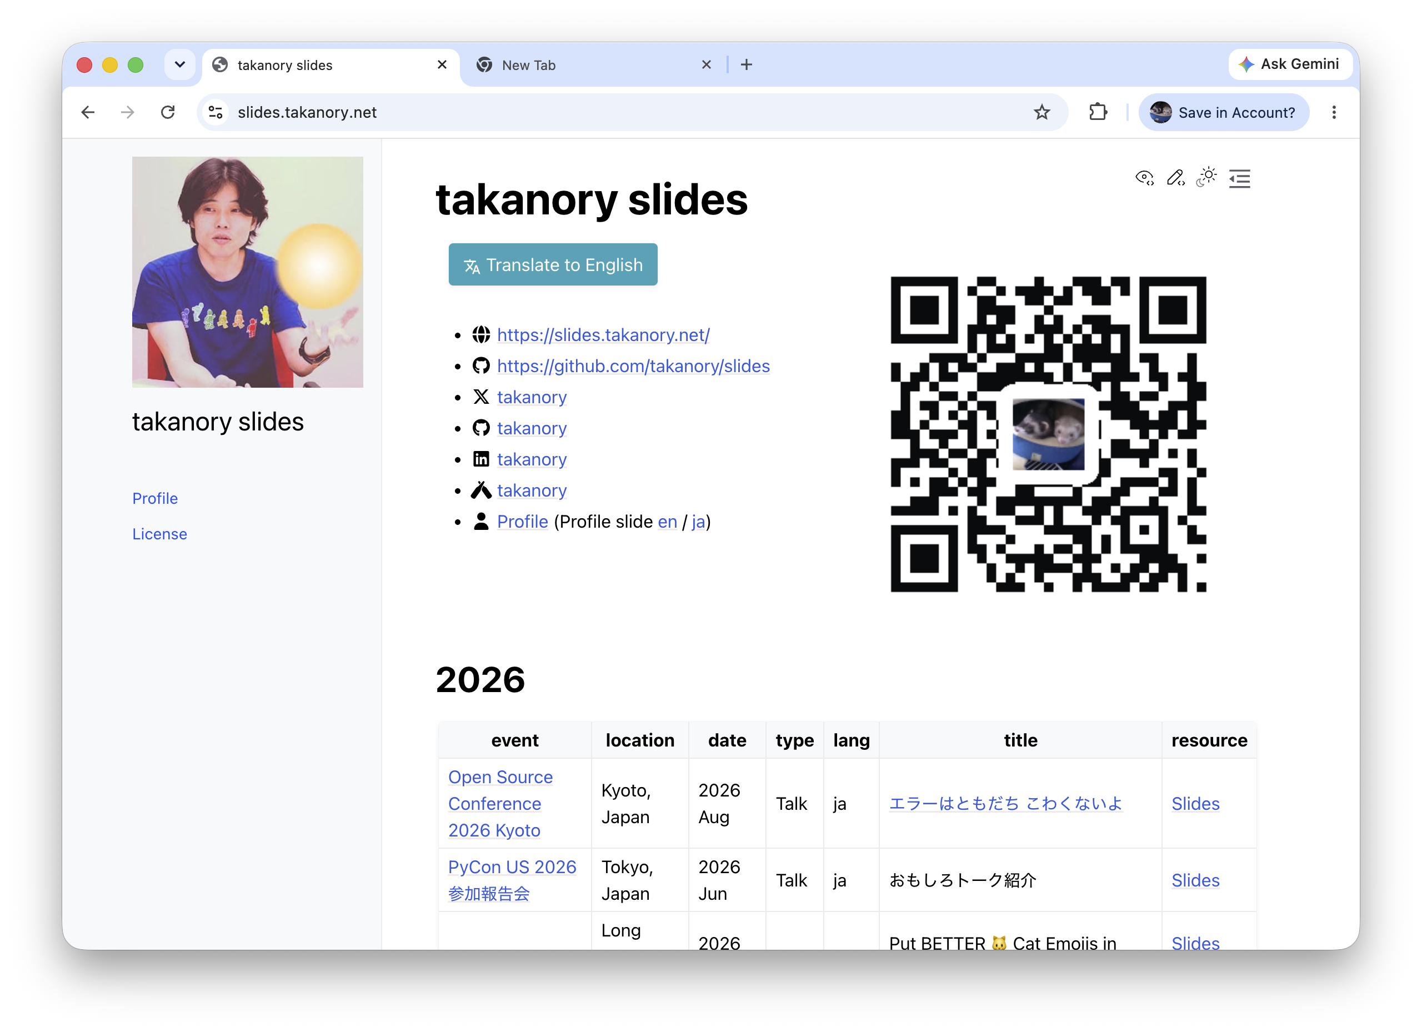Click the LinkedIn icon in the list
The height and width of the screenshot is (1032, 1422).
pyautogui.click(x=481, y=459)
